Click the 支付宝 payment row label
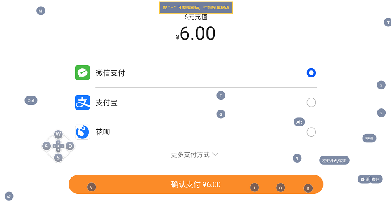391x203 pixels. pos(107,103)
